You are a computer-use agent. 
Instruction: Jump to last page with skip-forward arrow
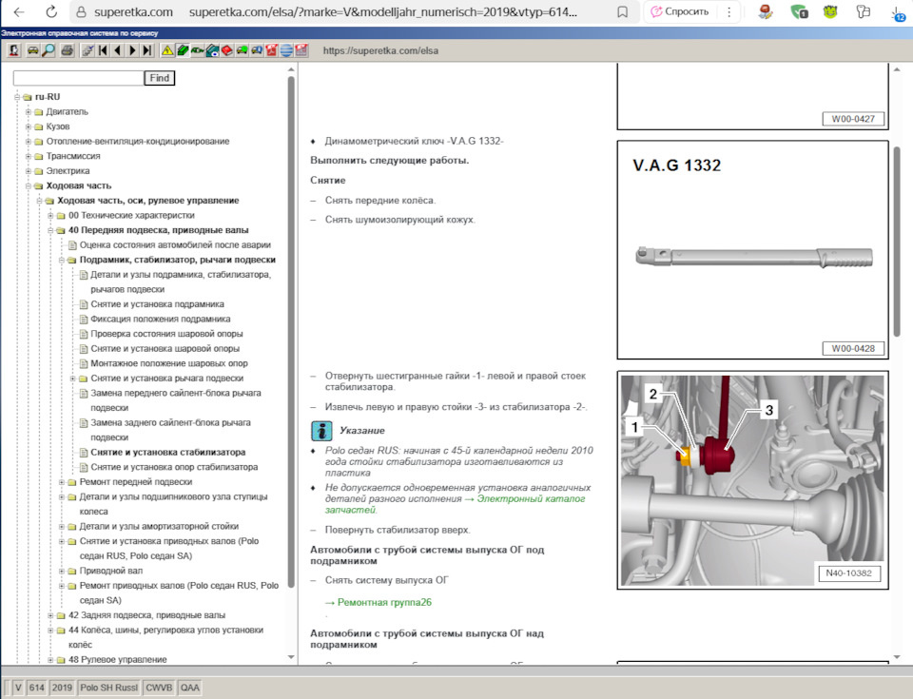tap(147, 50)
